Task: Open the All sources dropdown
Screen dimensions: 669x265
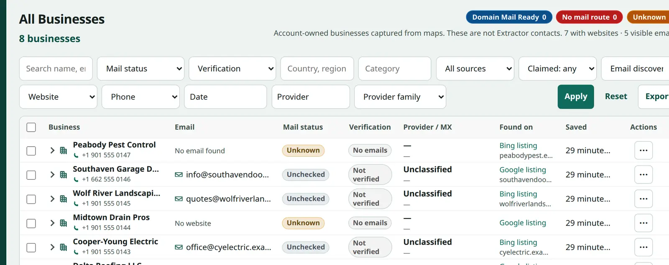Action: tap(475, 69)
